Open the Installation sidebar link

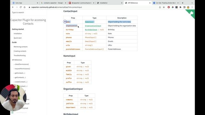(x=18, y=34)
